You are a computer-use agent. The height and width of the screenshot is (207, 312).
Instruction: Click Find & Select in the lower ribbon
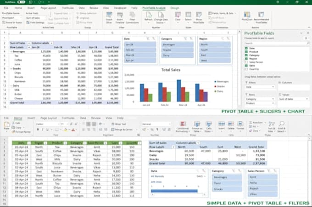tap(281, 127)
